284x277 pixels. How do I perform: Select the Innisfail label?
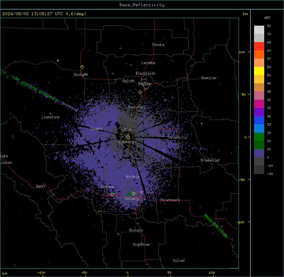point(137,107)
